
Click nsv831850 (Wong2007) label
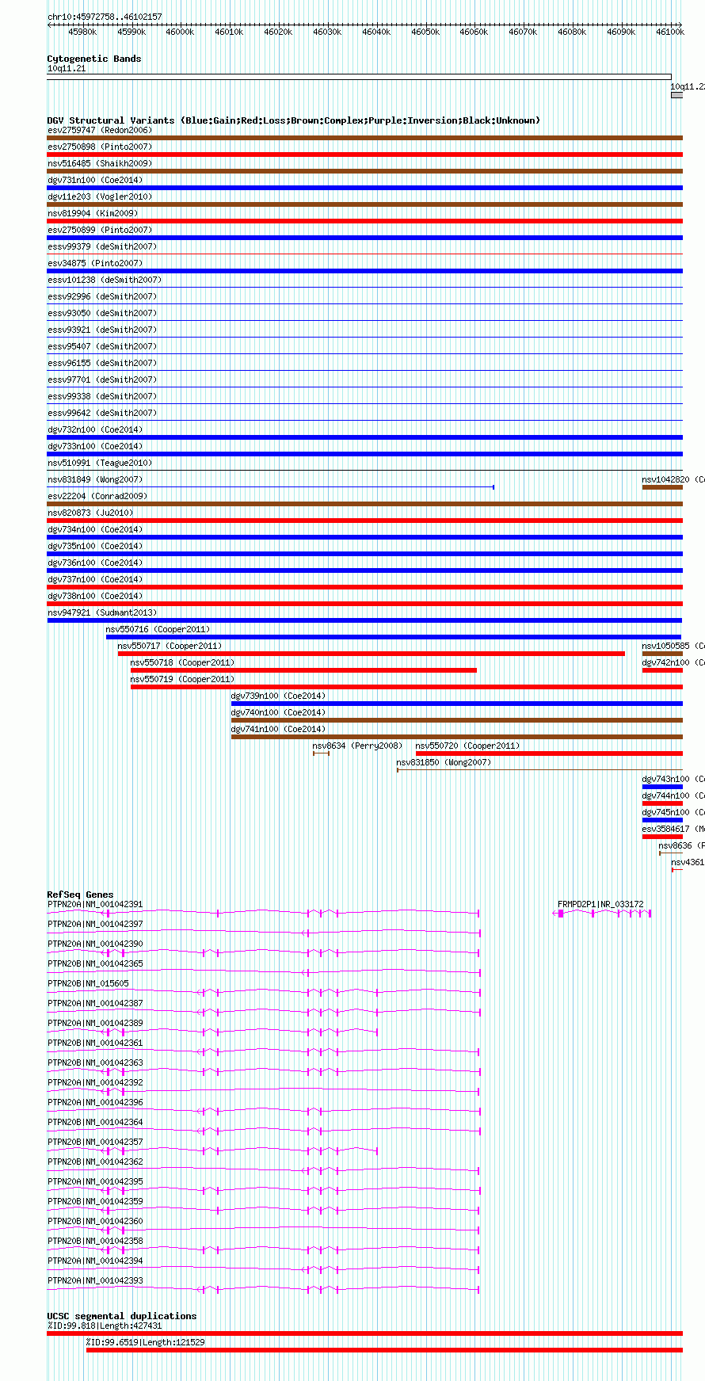[x=444, y=762]
